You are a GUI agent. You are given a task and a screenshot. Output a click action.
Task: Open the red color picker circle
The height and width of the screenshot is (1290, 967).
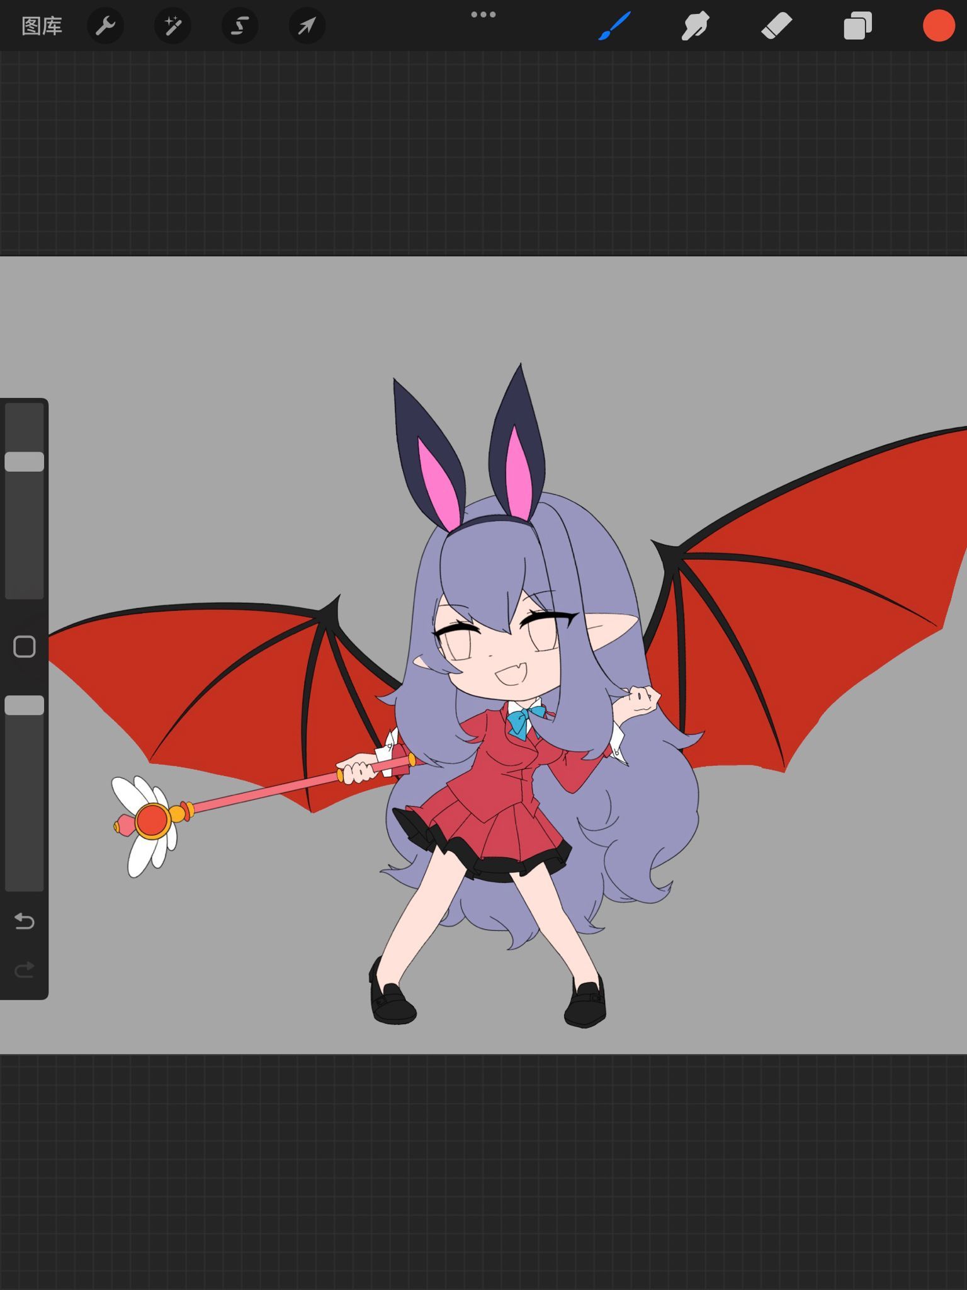(x=939, y=26)
